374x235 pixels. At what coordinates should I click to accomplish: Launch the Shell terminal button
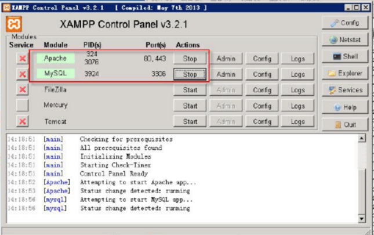click(x=345, y=56)
